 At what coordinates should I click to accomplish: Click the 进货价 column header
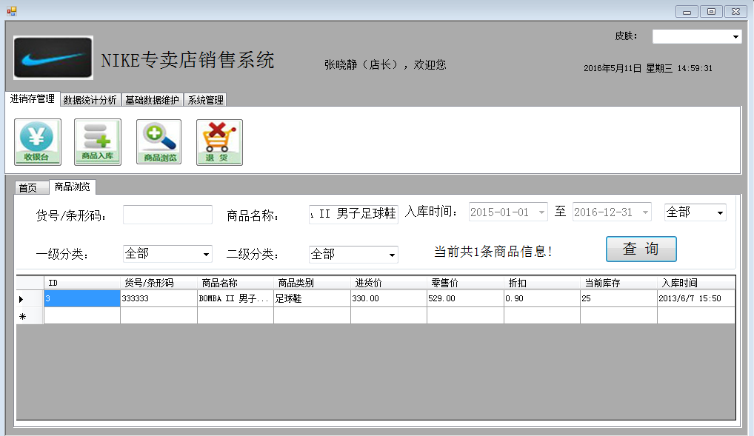coord(389,283)
